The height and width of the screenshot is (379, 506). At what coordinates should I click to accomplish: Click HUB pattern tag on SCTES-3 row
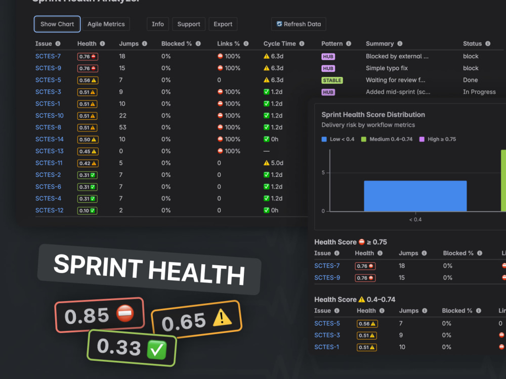(328, 92)
